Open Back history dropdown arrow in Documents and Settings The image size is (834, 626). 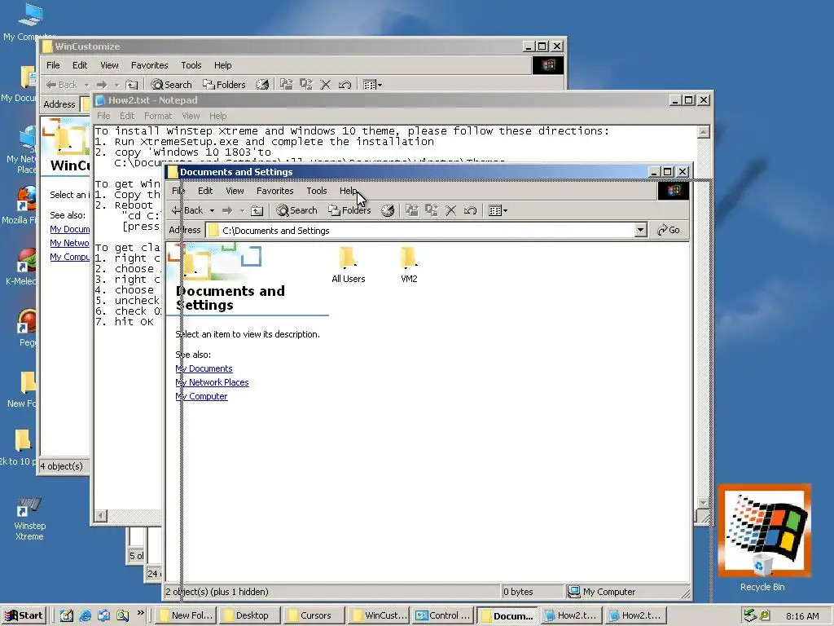coord(212,211)
